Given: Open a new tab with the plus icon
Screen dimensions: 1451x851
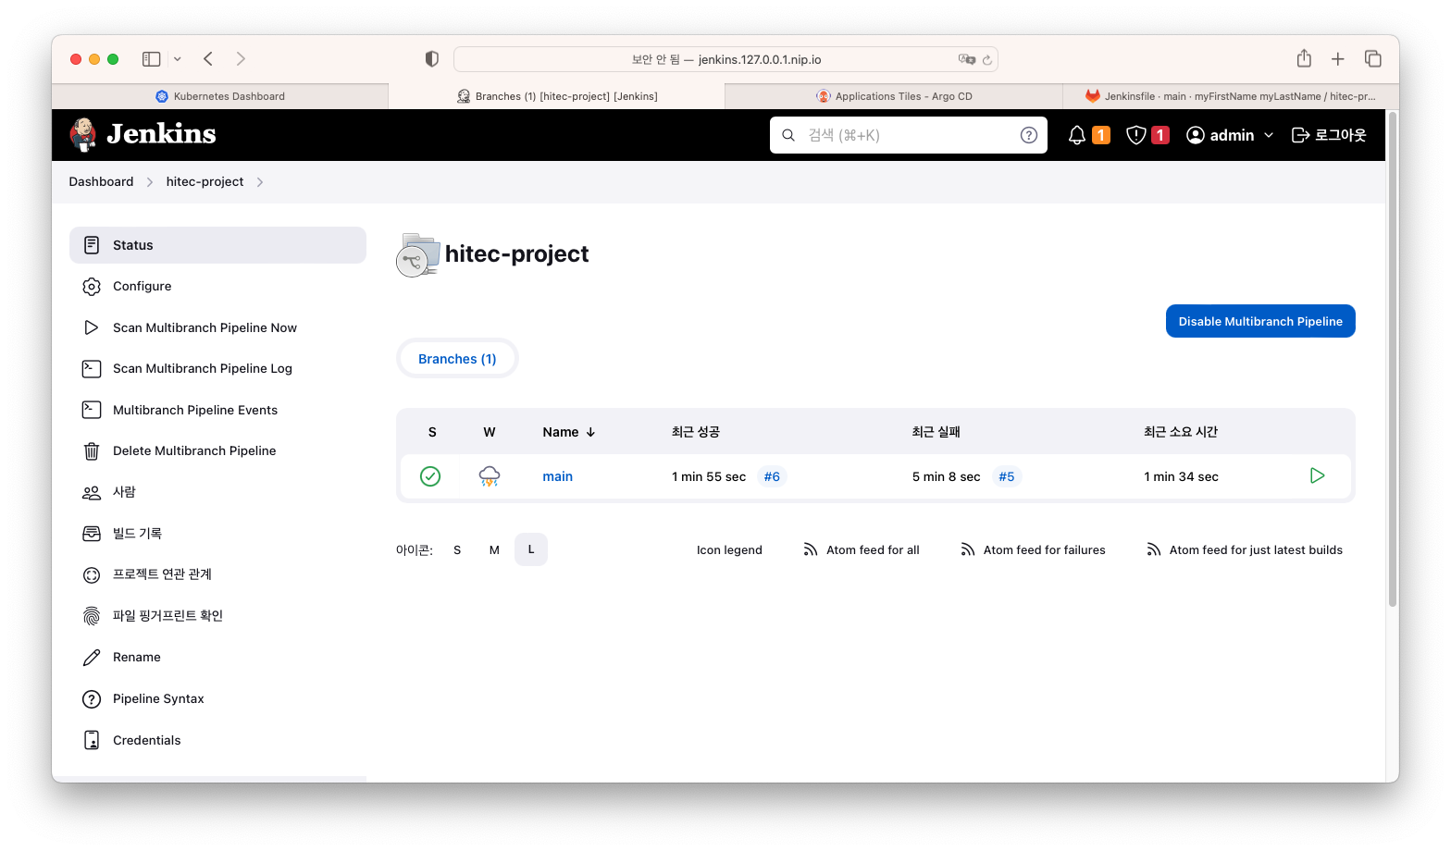Looking at the screenshot, I should (x=1337, y=59).
